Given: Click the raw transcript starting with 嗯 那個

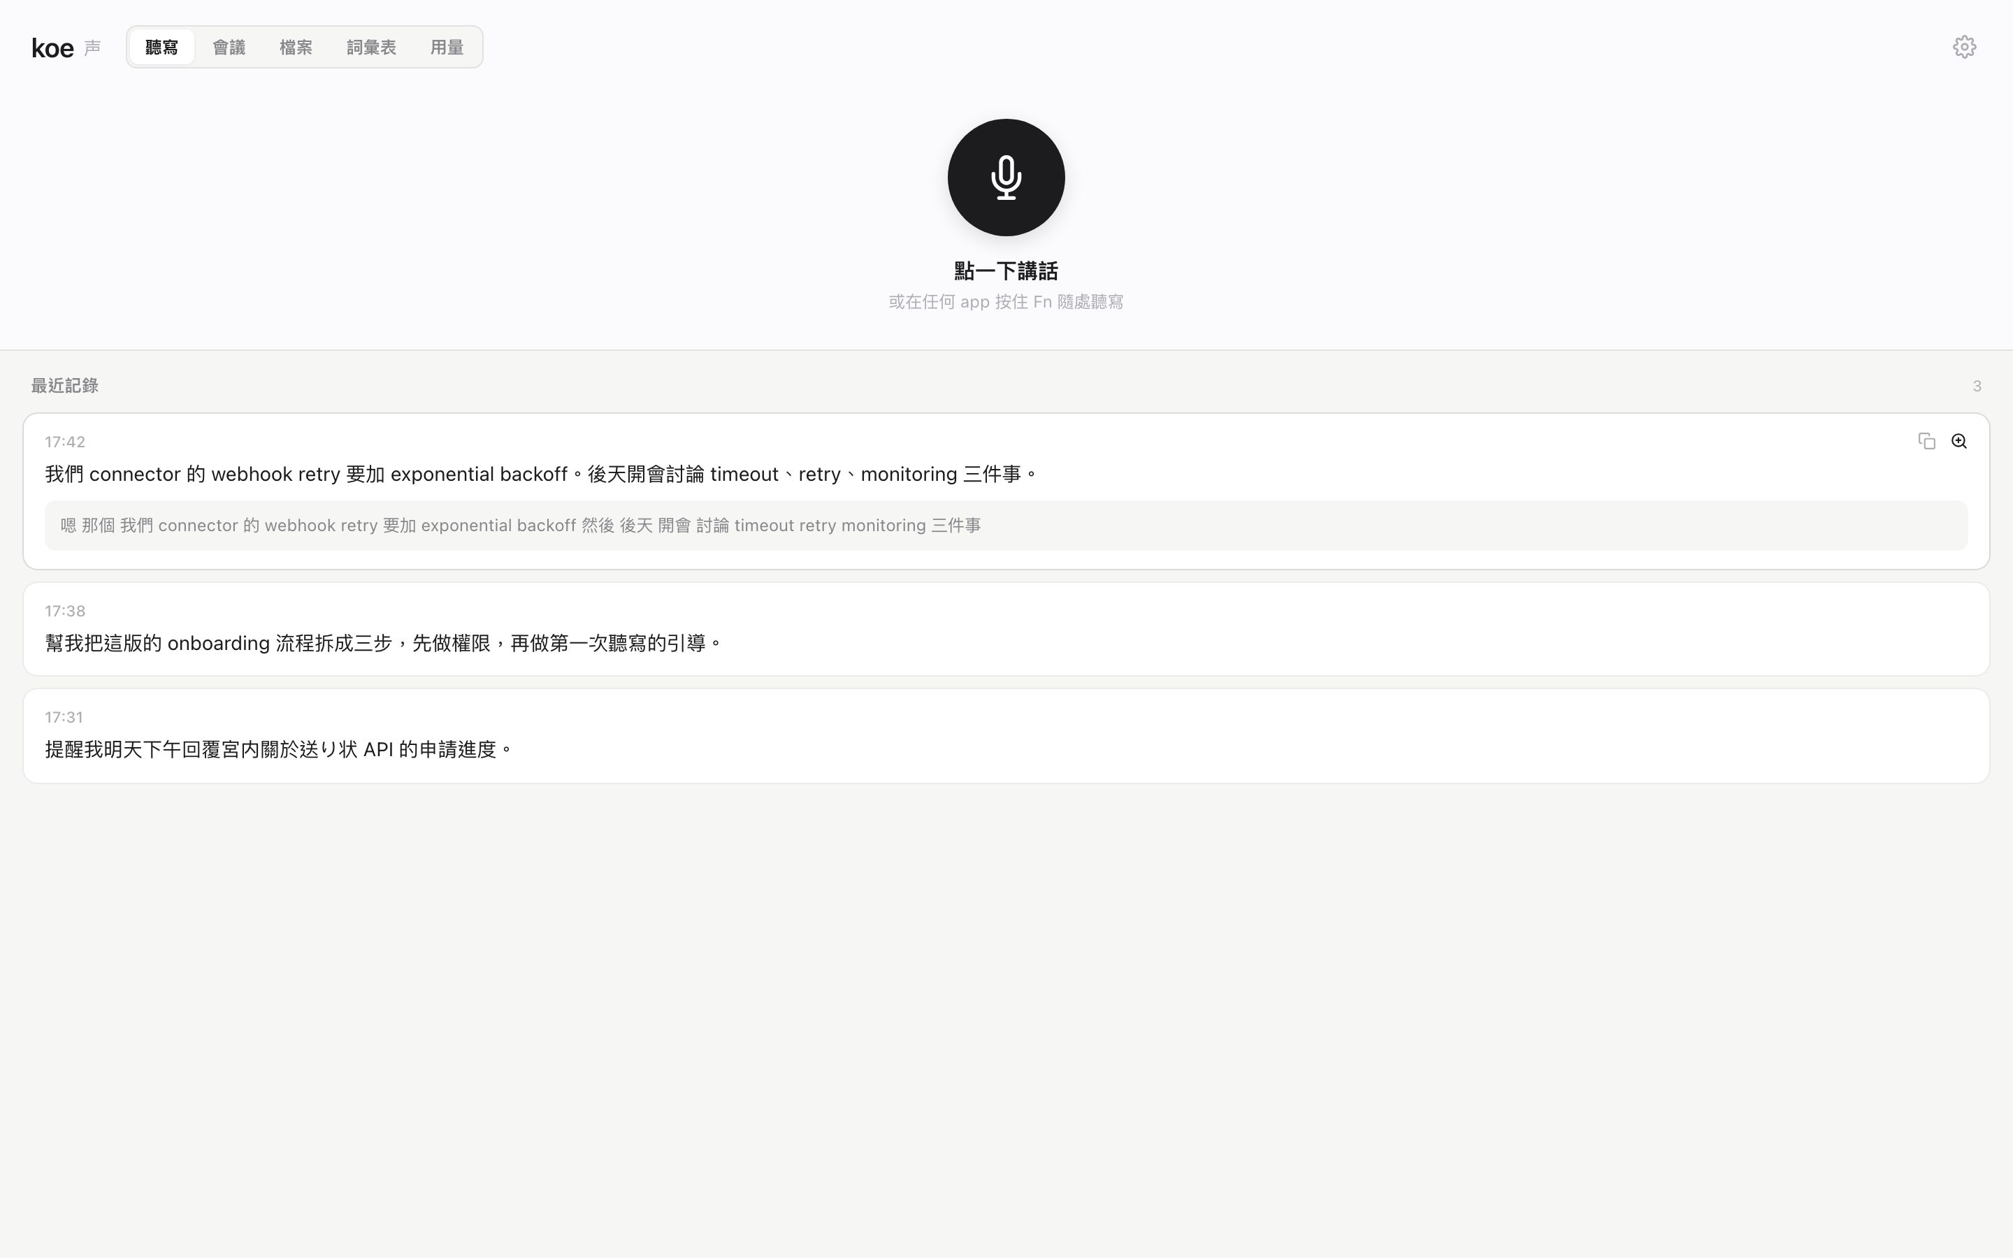Looking at the screenshot, I should [1006, 525].
